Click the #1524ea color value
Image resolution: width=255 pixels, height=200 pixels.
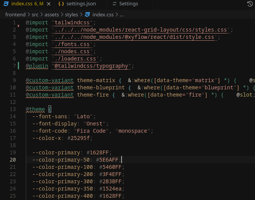pyautogui.click(x=110, y=189)
